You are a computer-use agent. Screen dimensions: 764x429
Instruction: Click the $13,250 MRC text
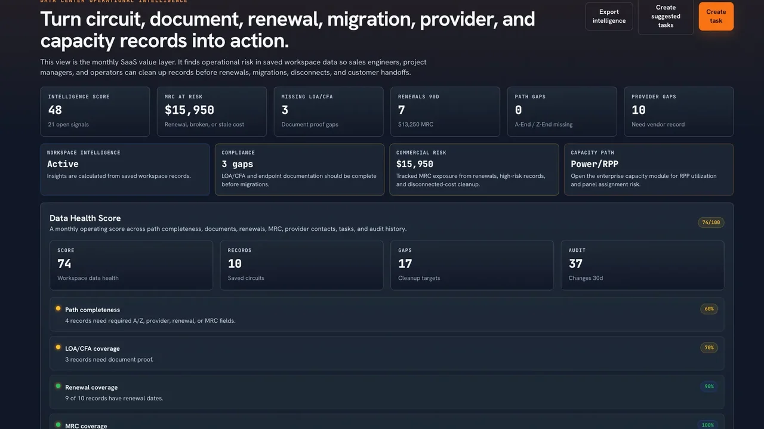click(415, 125)
